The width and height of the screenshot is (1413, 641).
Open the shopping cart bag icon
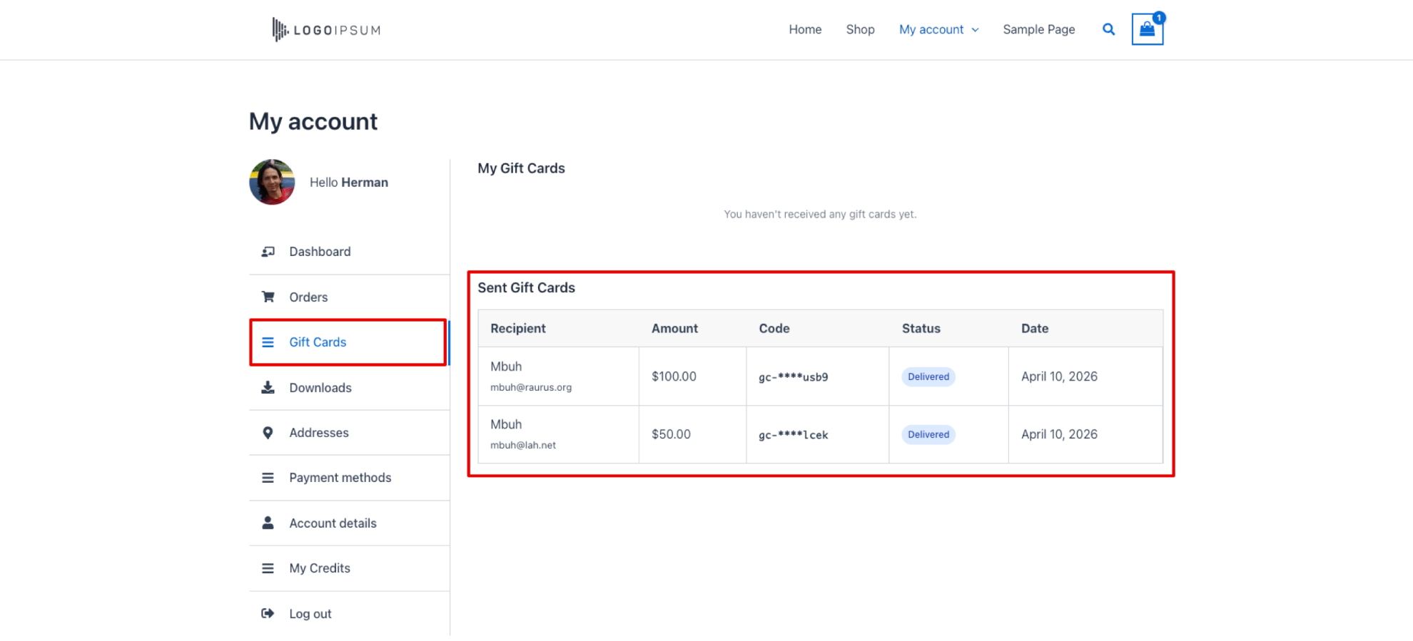click(1147, 29)
